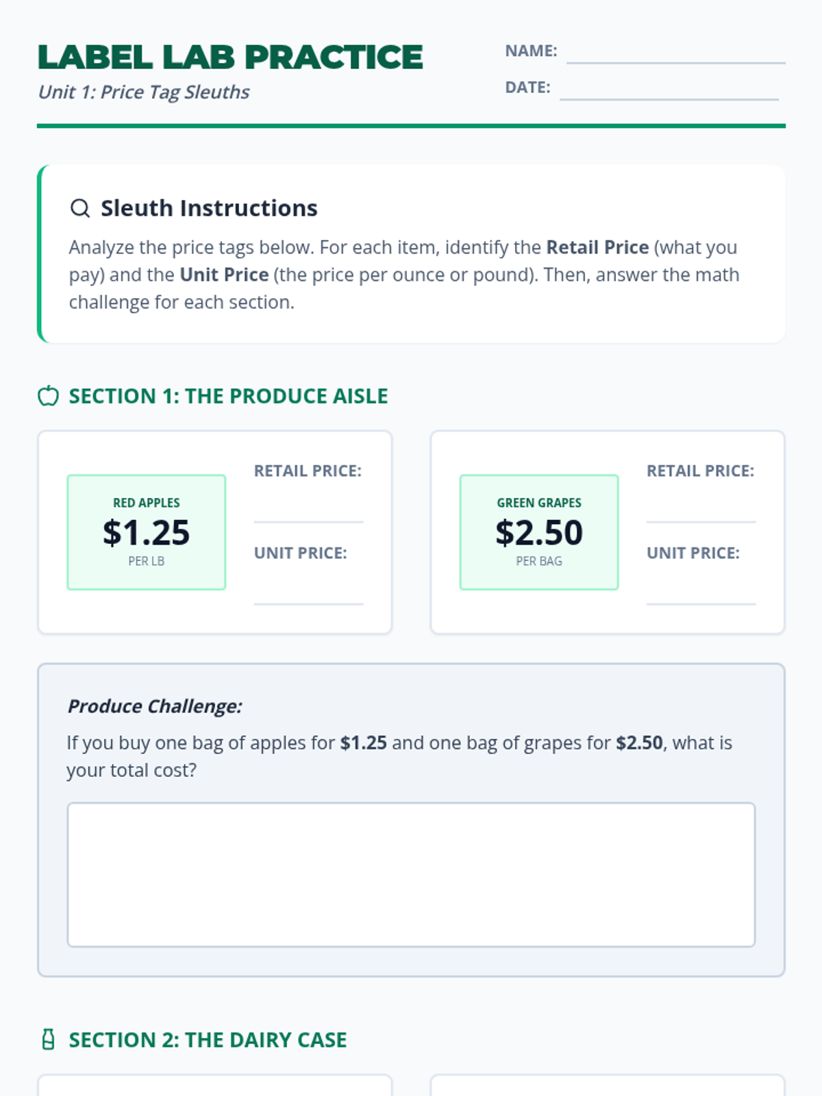The image size is (822, 1096).
Task: Click the Name line field
Action: coord(675,52)
